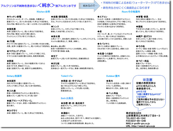The image size is (173, 131).
Task: Click the '◆食器/調理器具' item heading
Action: click(x=59, y=17)
